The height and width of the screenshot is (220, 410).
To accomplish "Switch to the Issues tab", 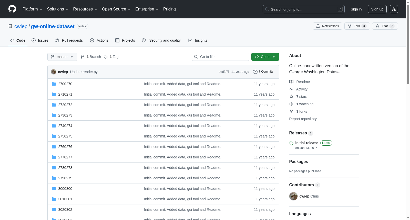I will click(40, 40).
